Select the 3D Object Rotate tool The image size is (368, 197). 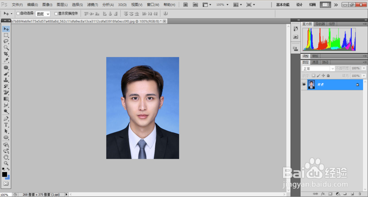coord(6,145)
